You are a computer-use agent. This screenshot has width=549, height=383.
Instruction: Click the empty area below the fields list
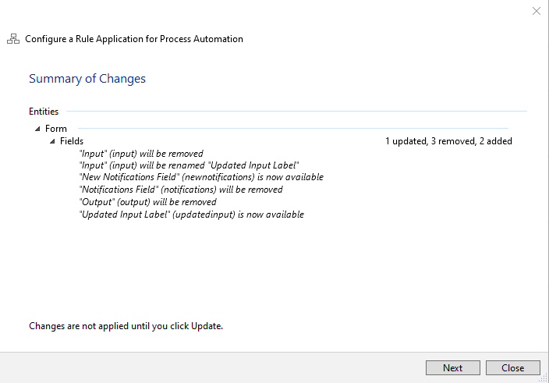pos(273,265)
